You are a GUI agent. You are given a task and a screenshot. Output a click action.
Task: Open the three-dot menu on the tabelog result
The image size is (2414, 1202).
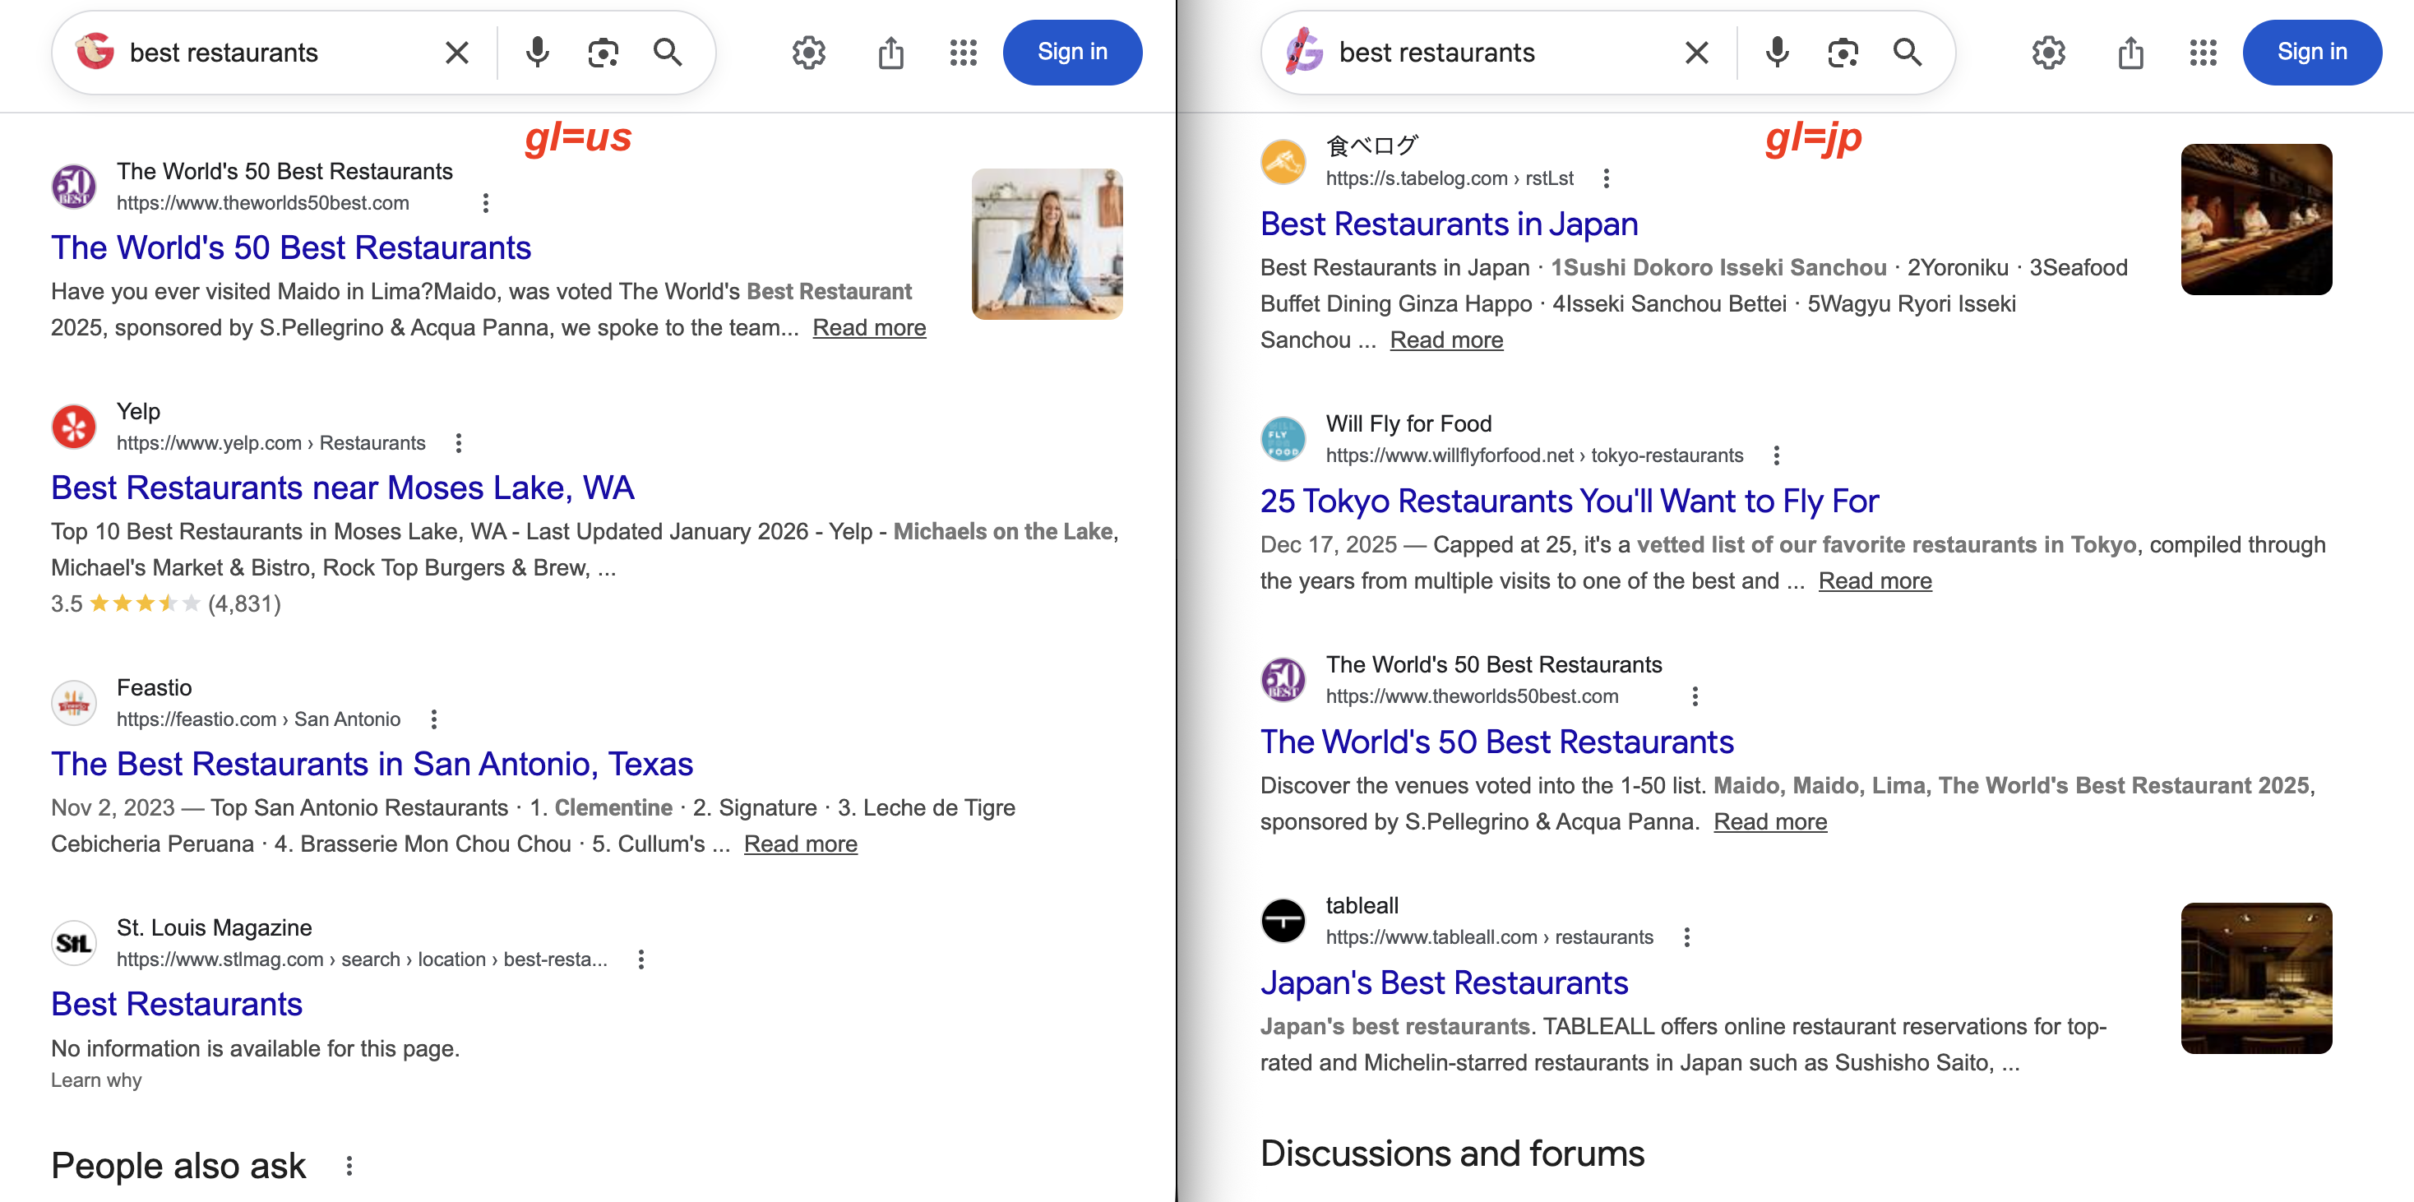pos(1607,178)
